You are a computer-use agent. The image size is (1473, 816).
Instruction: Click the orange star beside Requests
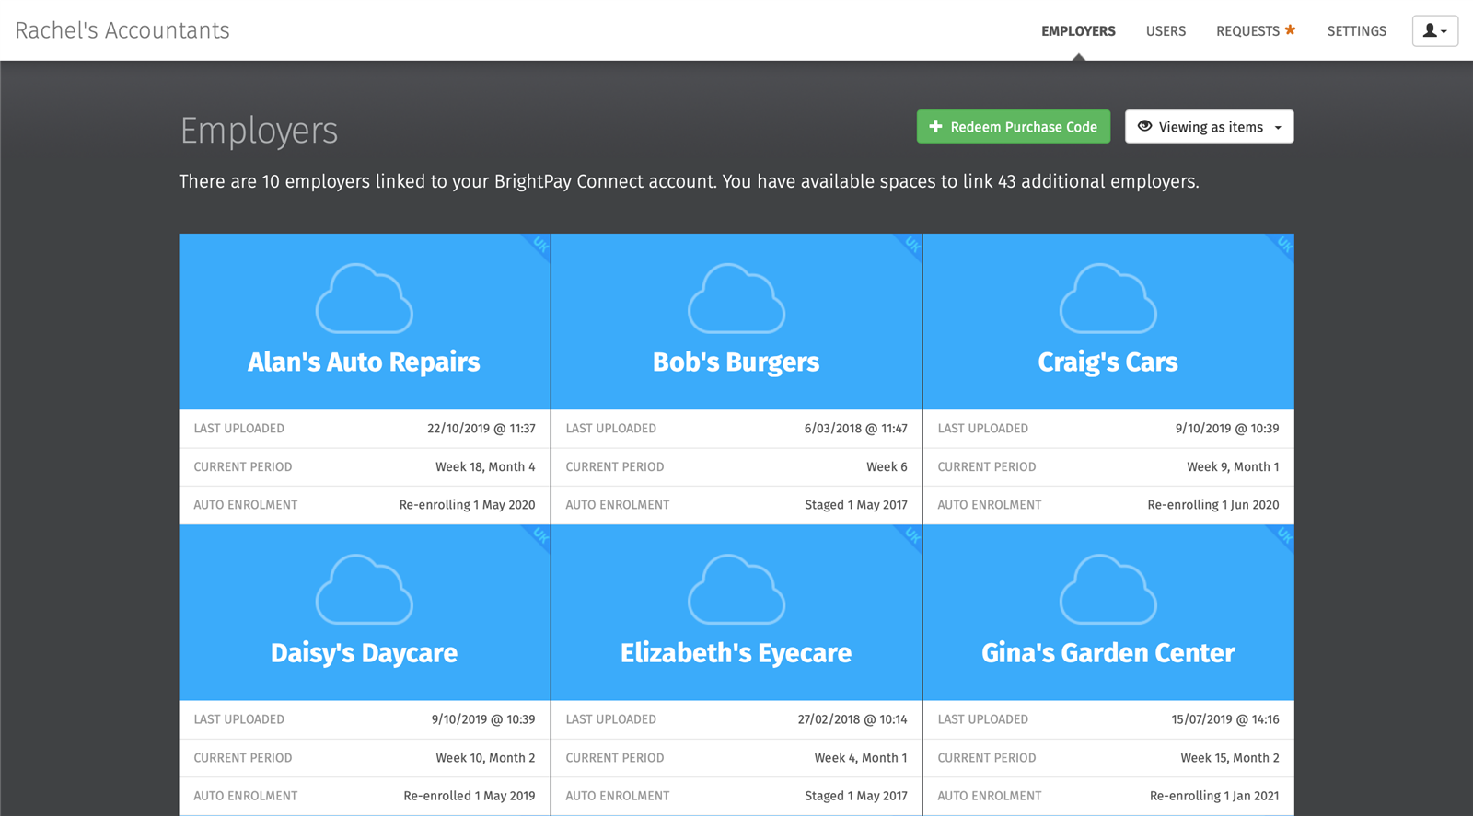click(1290, 30)
